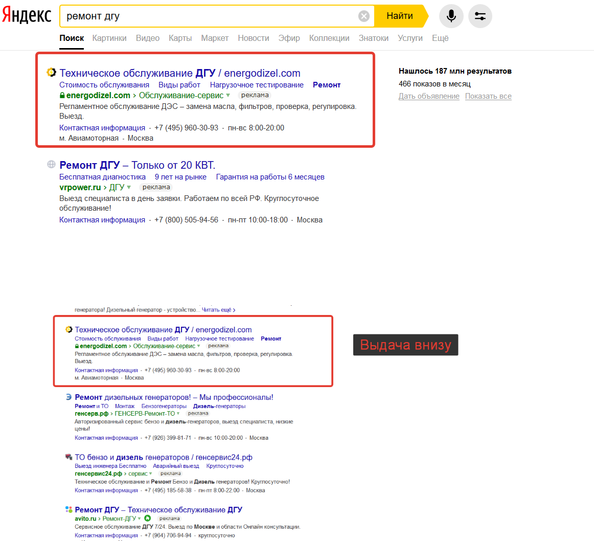Image resolution: width=594 pixels, height=541 pixels.
Task: Open the Монтаж sitelink
Action: (125, 406)
